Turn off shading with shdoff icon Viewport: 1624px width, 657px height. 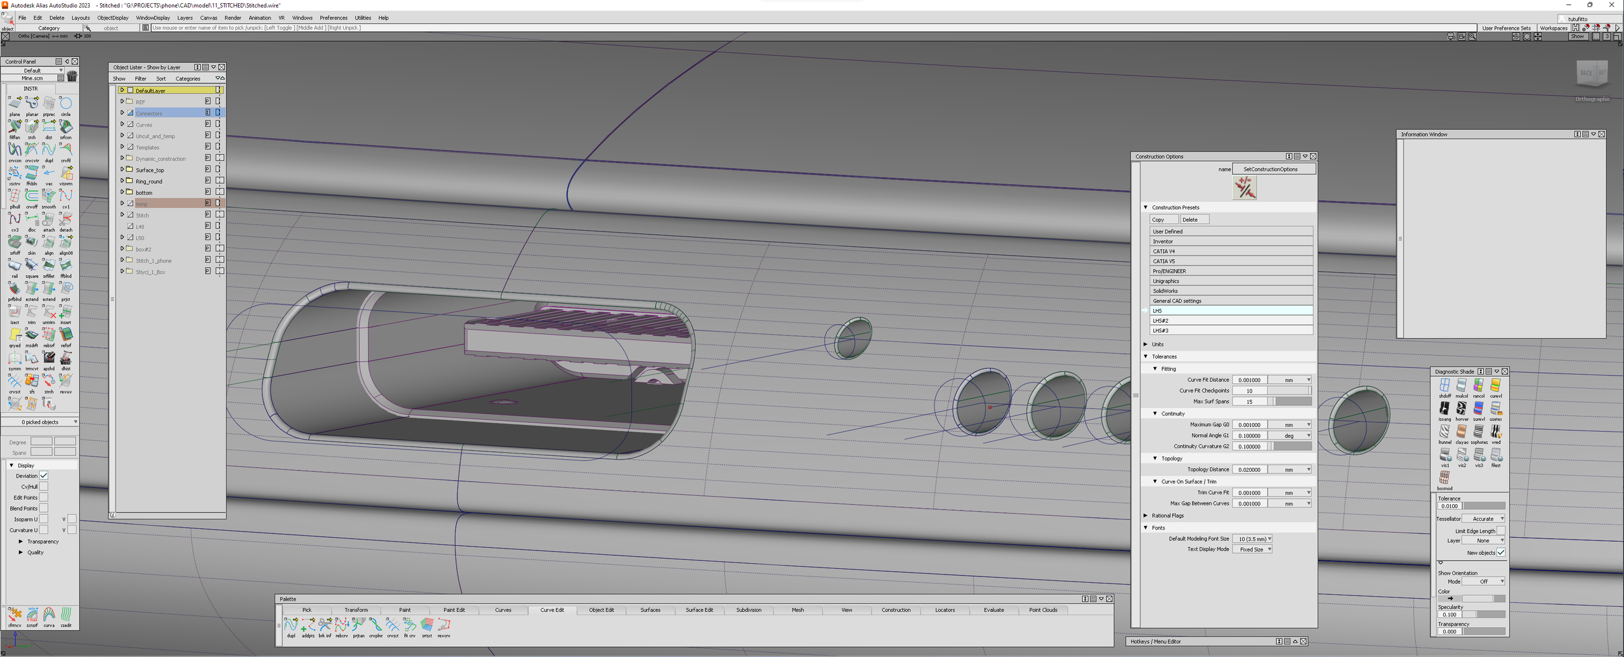coord(1444,386)
